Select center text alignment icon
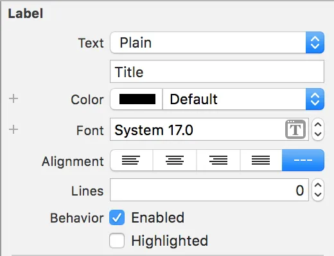The image size is (334, 256). click(x=175, y=160)
